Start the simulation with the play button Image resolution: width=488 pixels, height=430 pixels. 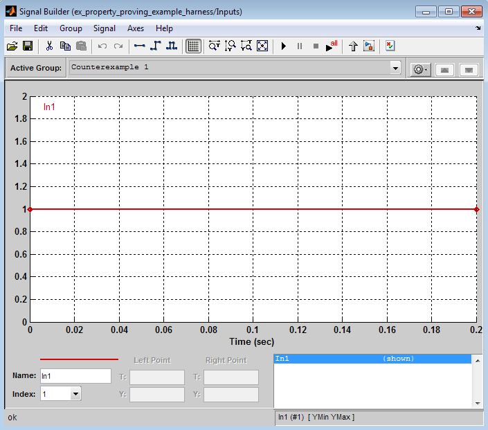click(x=284, y=46)
